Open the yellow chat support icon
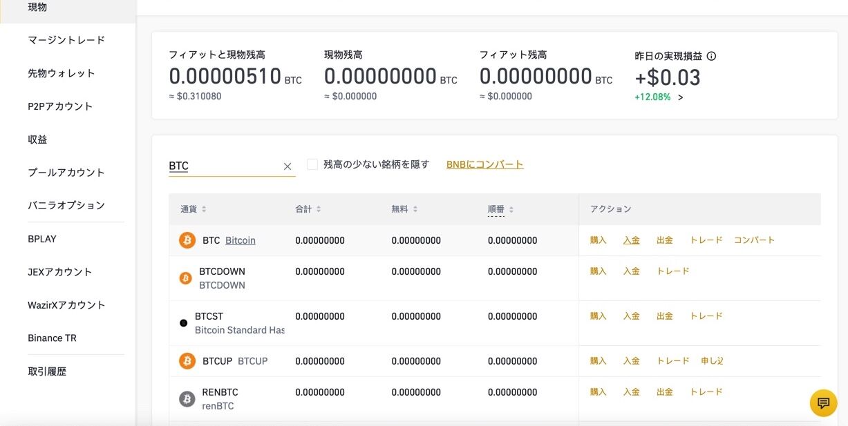Screen dimensions: 848x426 tap(823, 403)
